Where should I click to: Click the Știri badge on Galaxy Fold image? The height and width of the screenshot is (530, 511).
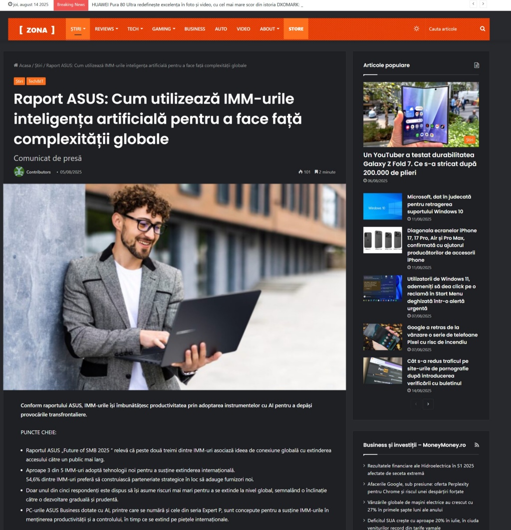tap(470, 140)
